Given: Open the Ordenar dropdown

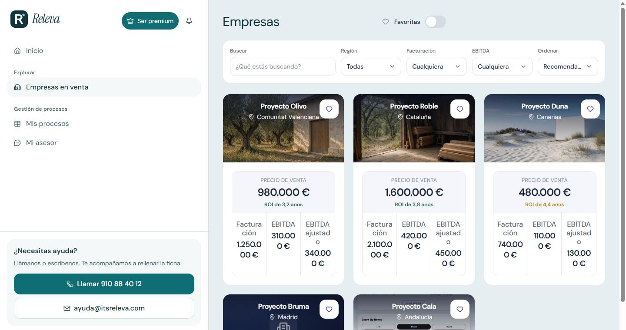Looking at the screenshot, I should coord(568,66).
